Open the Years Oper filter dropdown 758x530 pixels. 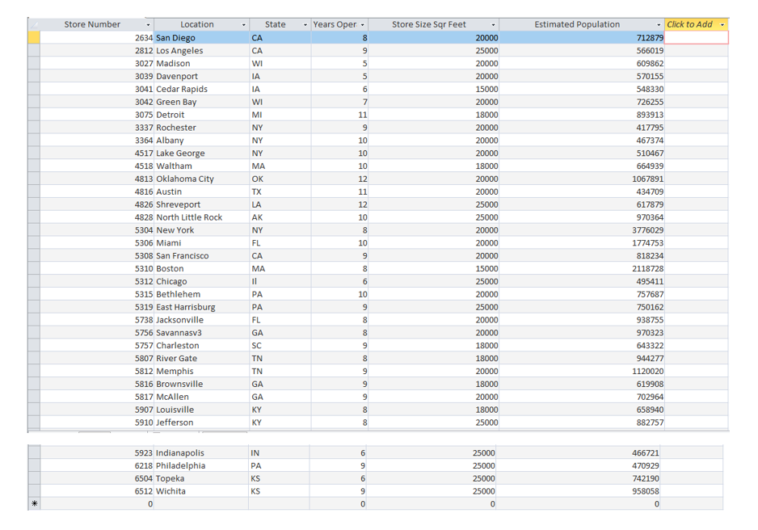[x=362, y=24]
